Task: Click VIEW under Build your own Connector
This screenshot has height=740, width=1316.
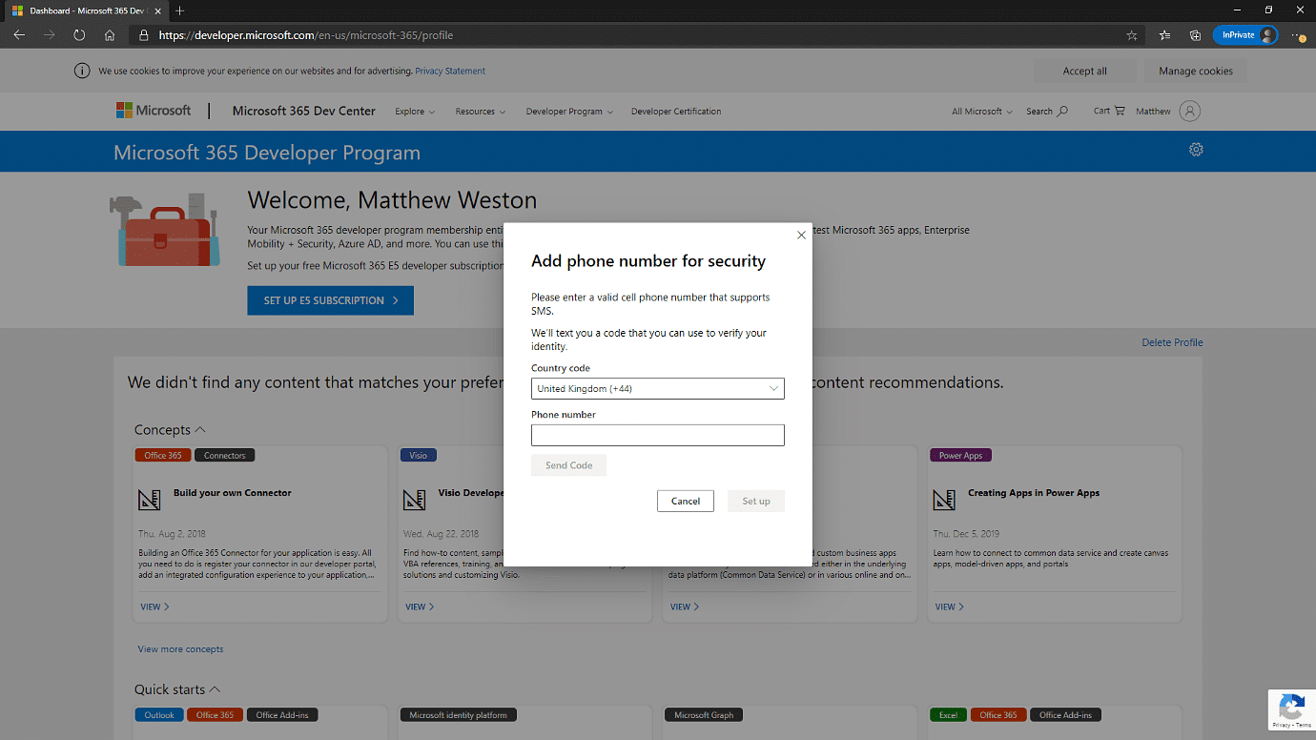Action: click(154, 606)
